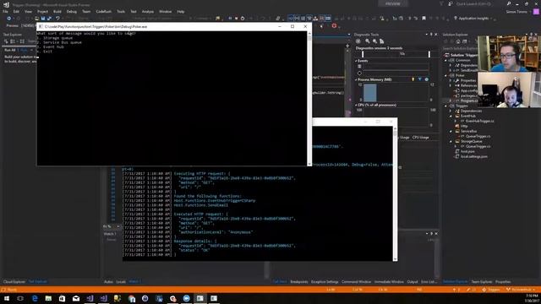Select local.settings.json in Solution Explorer
Image resolution: width=541 pixels, height=304 pixels.
(x=474, y=156)
